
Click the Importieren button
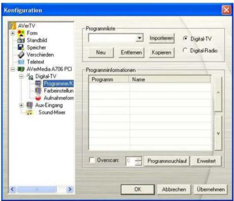click(x=161, y=38)
